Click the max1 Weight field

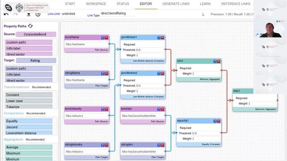pyautogui.click(x=262, y=103)
